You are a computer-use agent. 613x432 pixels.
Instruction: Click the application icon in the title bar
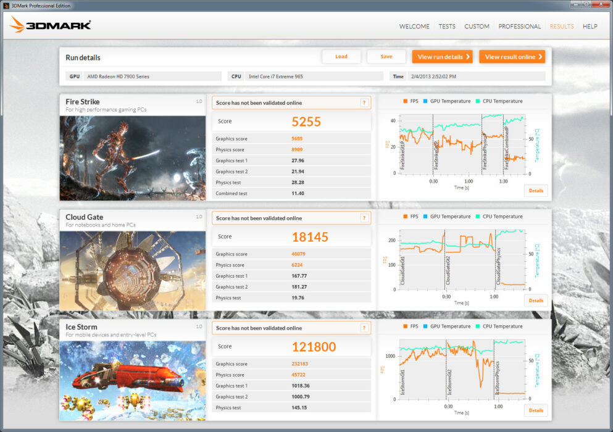[5, 4]
